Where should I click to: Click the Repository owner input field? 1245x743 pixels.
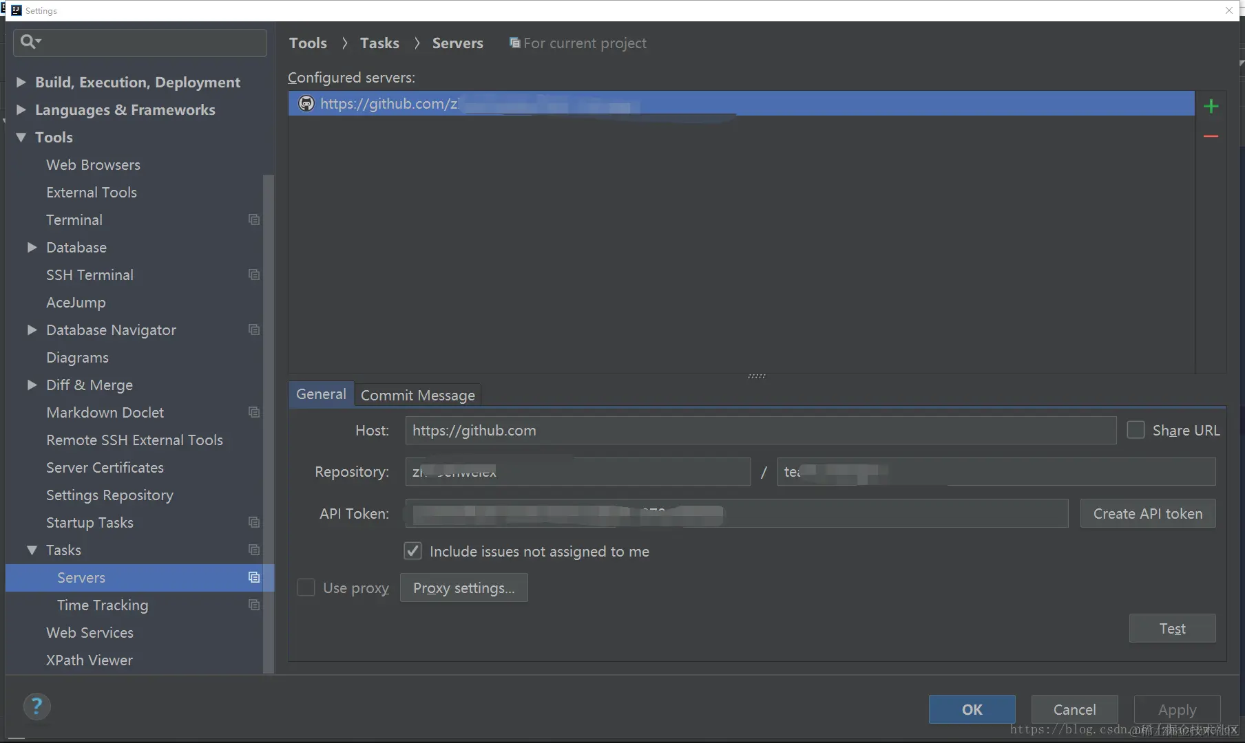(x=578, y=471)
